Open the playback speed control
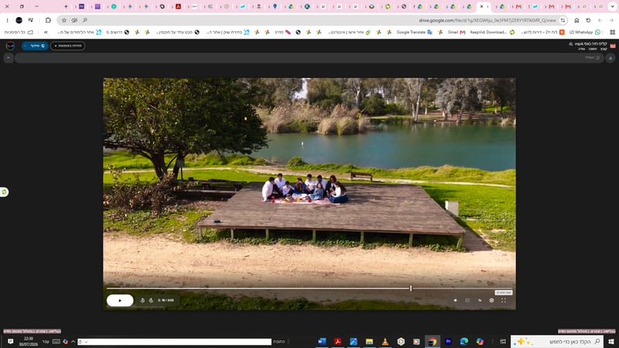This screenshot has width=619, height=348. point(480,301)
